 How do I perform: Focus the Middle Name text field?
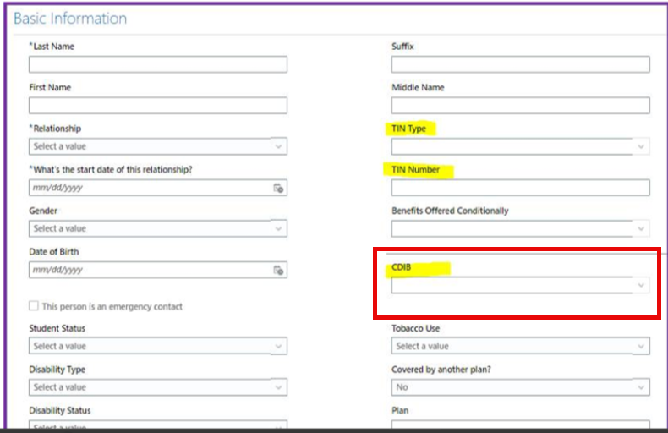tap(521, 105)
